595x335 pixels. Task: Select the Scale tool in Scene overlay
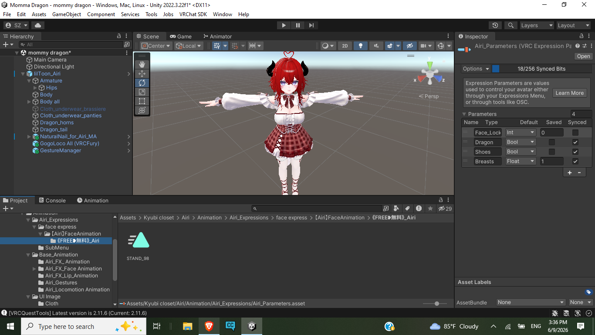pos(142,92)
